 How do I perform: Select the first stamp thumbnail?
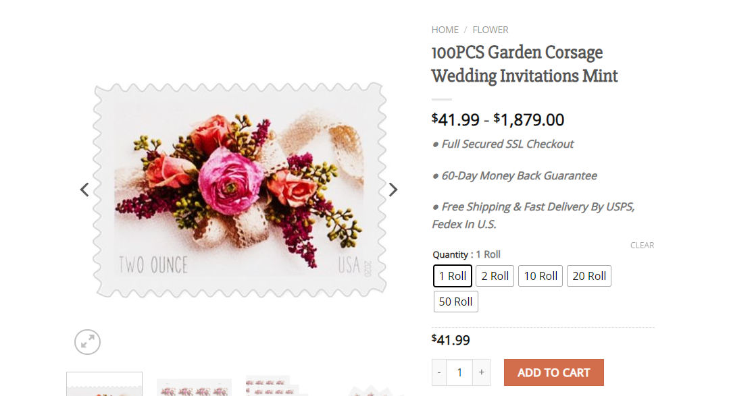(x=104, y=385)
